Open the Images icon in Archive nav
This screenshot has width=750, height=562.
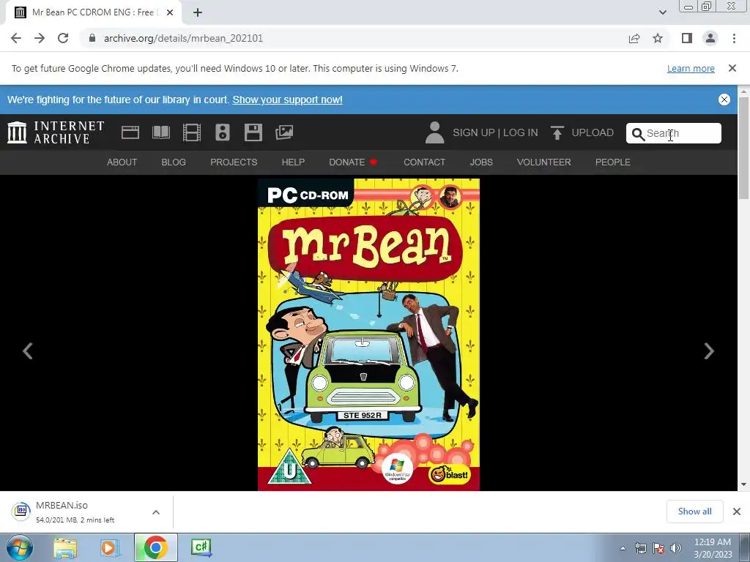pyautogui.click(x=284, y=132)
